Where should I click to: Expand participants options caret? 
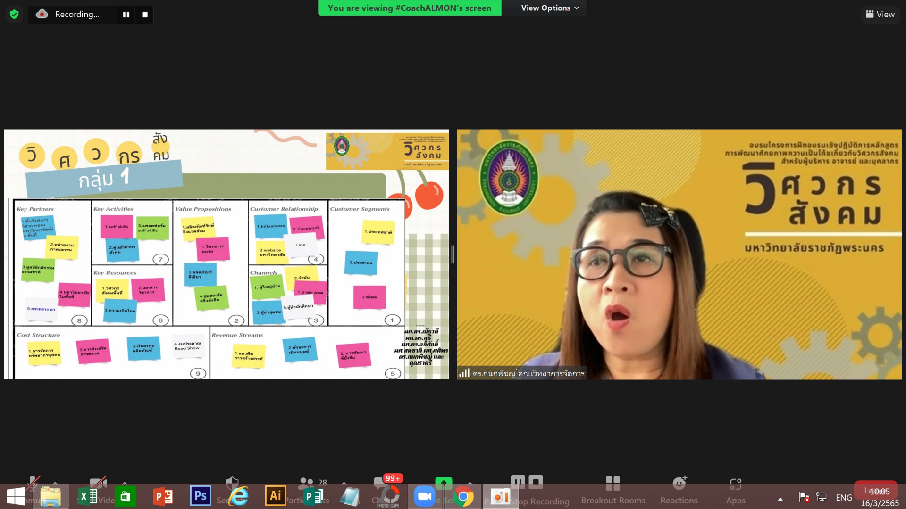pyautogui.click(x=344, y=483)
